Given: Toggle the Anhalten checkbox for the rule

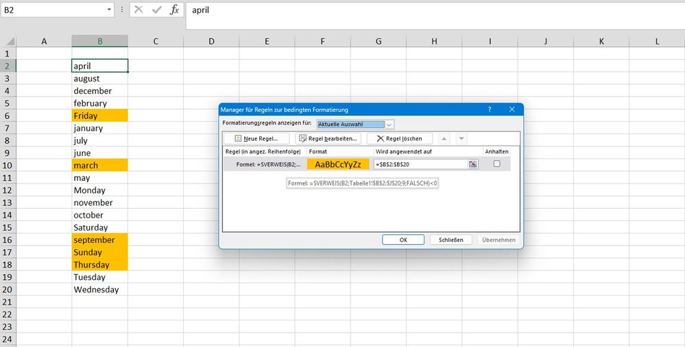Looking at the screenshot, I should pyautogui.click(x=496, y=164).
